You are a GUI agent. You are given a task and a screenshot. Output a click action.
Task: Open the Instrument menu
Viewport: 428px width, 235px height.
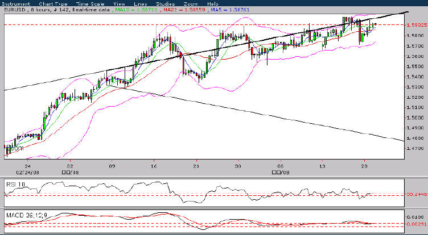tap(16, 4)
